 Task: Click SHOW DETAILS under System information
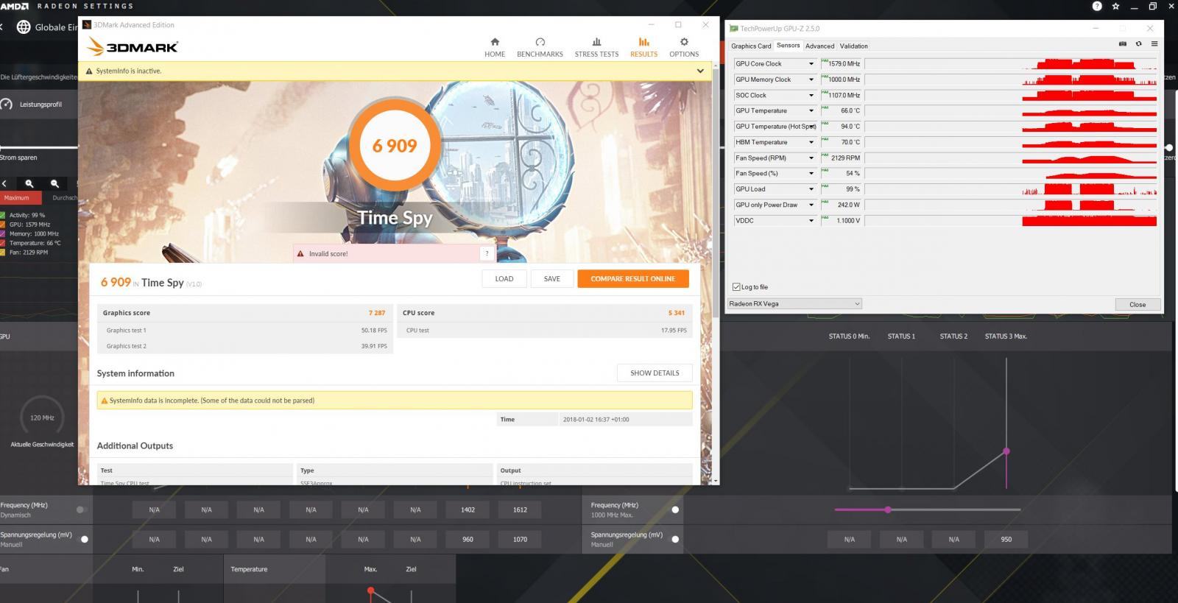[x=655, y=373]
